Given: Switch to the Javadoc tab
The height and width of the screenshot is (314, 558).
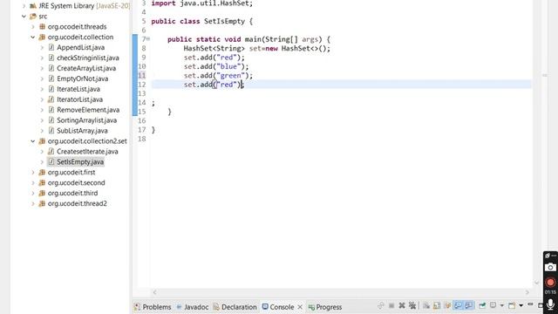Looking at the screenshot, I should [193, 306].
